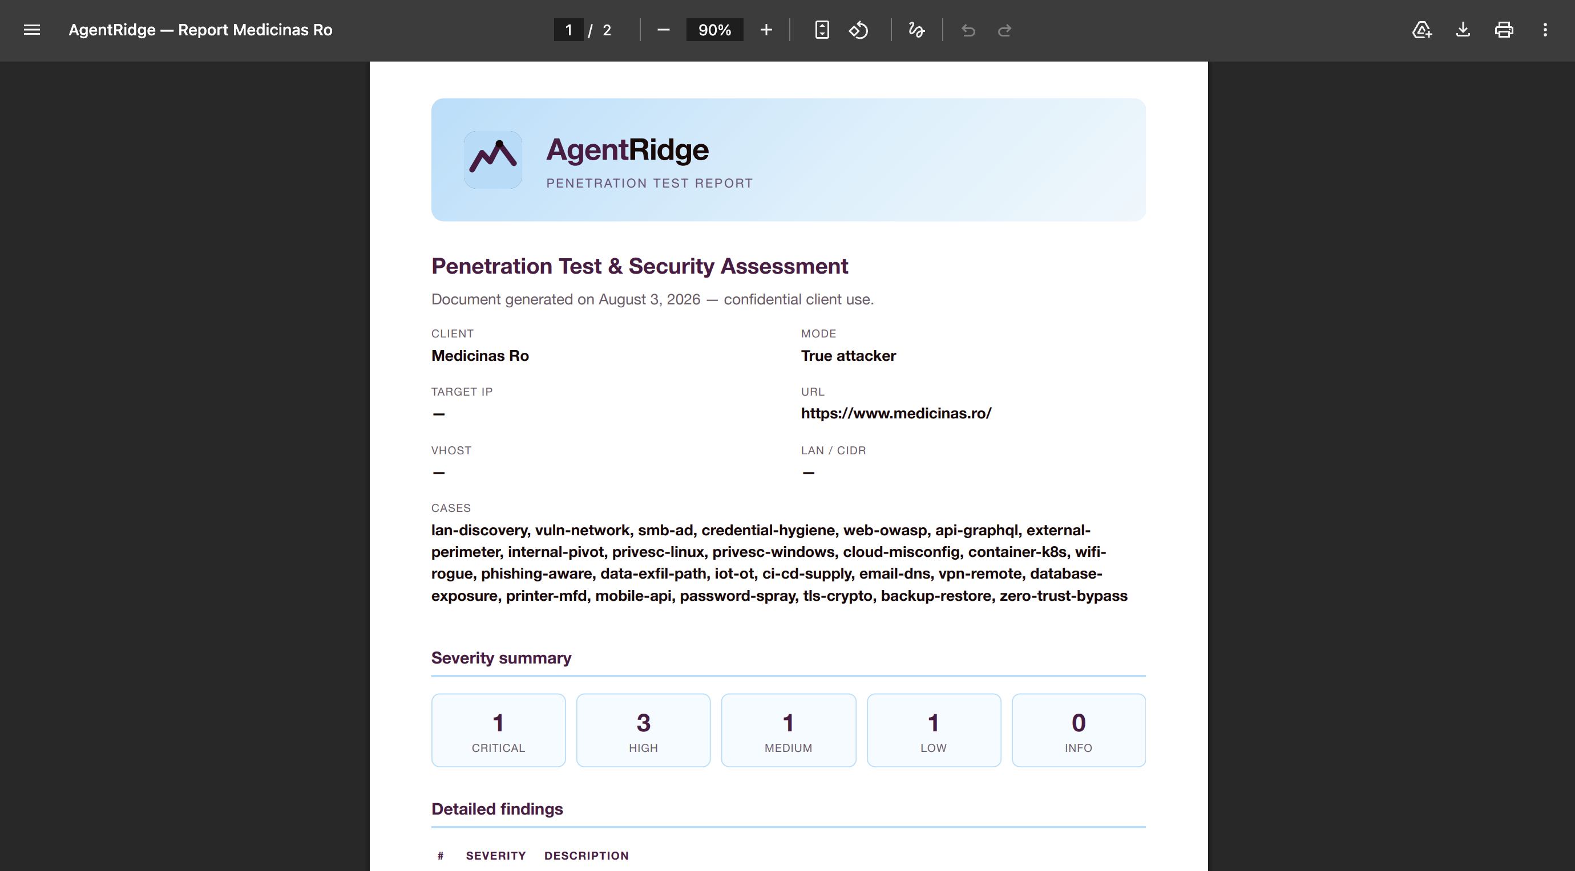Toggle fit to page icon

tap(822, 30)
